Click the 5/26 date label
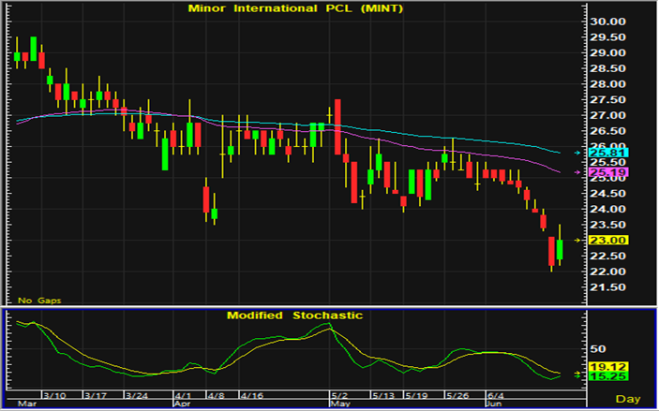Viewport: 659px width, 411px height. pos(457,395)
